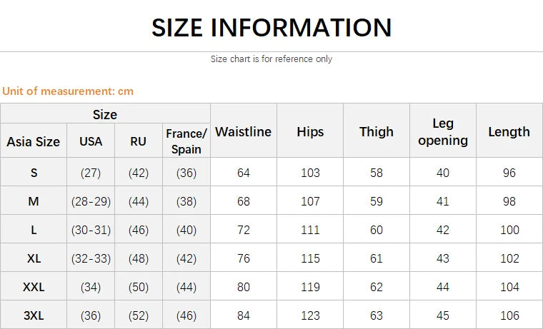Image resolution: width=543 pixels, height=329 pixels.
Task: Select the "Unit of measurement: cm" label
Action: coord(68,91)
